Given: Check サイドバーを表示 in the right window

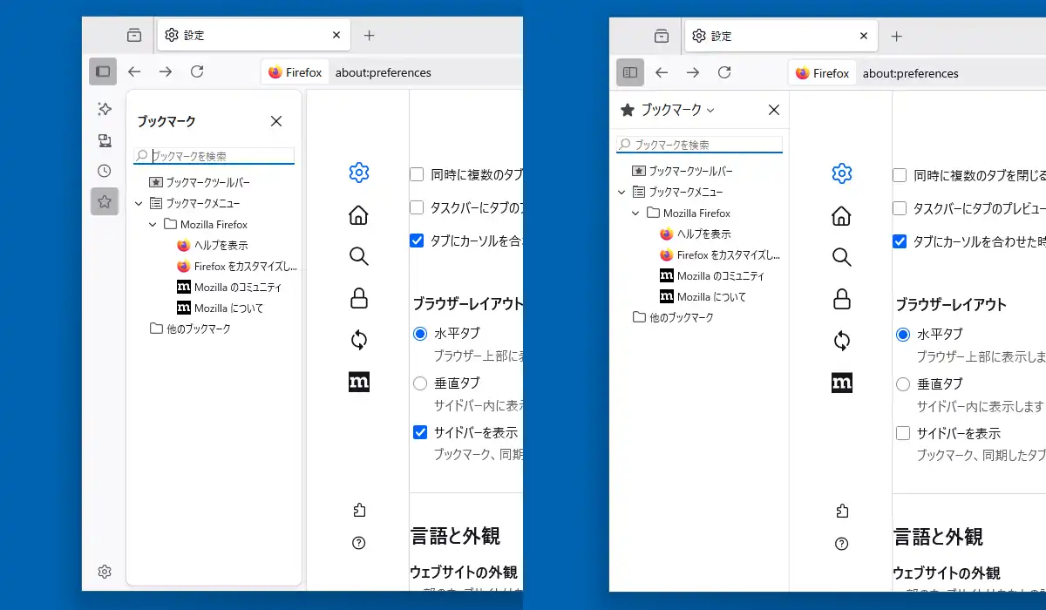Looking at the screenshot, I should point(903,433).
